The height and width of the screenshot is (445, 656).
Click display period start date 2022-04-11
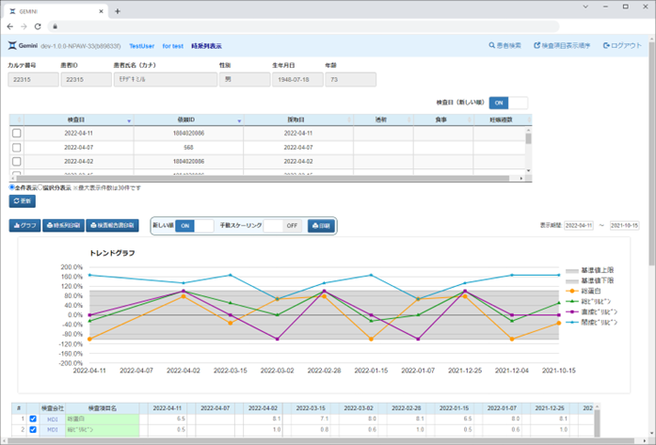pyautogui.click(x=579, y=226)
